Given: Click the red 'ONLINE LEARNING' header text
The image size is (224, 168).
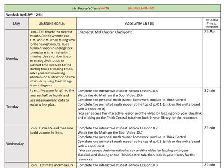Looking at the screenshot, I should click(x=141, y=9).
